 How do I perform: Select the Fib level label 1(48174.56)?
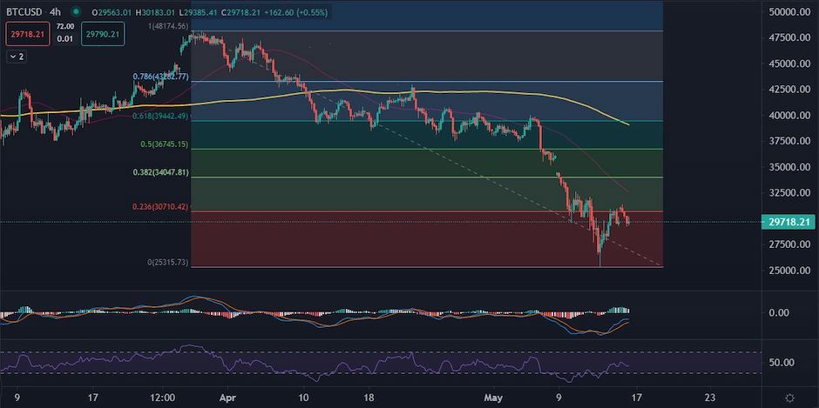point(166,25)
